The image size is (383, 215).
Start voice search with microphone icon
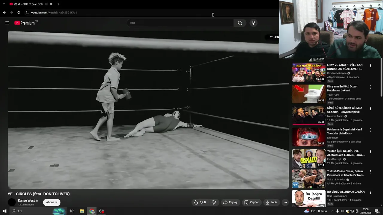(x=253, y=23)
